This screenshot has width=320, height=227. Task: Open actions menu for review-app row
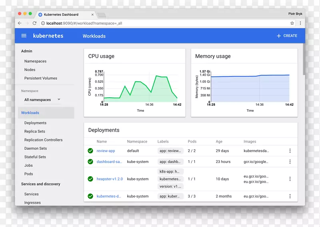coord(290,151)
